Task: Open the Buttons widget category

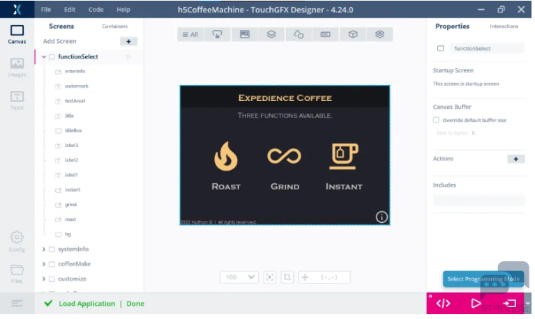Action: pos(217,34)
